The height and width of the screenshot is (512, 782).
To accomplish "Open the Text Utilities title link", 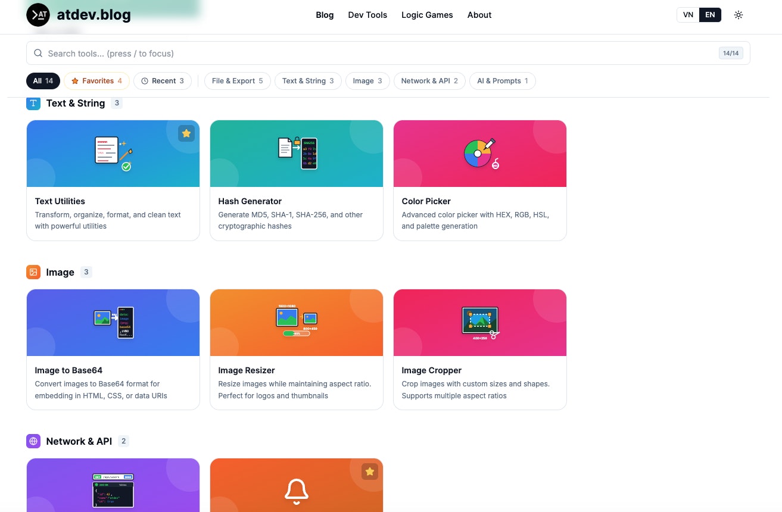I will click(60, 201).
